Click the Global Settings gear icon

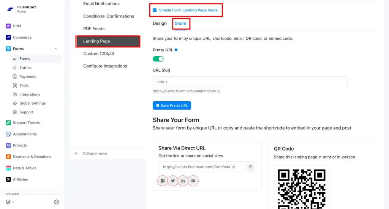[15, 103]
